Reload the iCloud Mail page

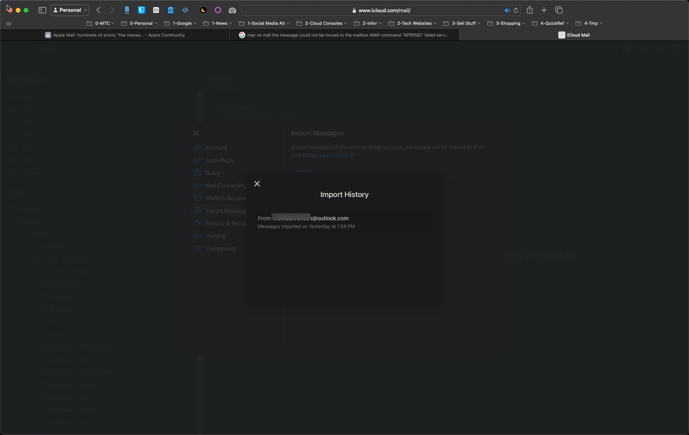(x=516, y=11)
